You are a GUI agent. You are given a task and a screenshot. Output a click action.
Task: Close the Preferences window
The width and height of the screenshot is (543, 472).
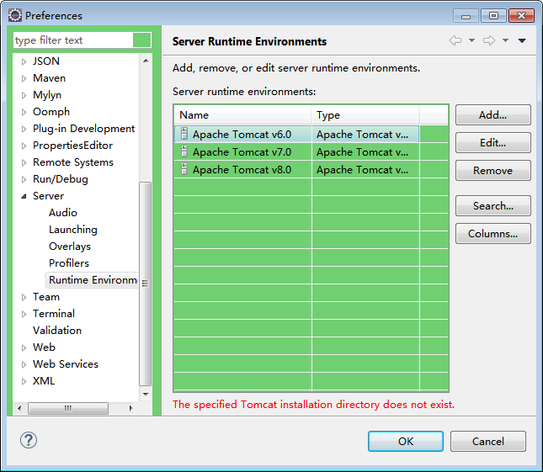coord(521,16)
